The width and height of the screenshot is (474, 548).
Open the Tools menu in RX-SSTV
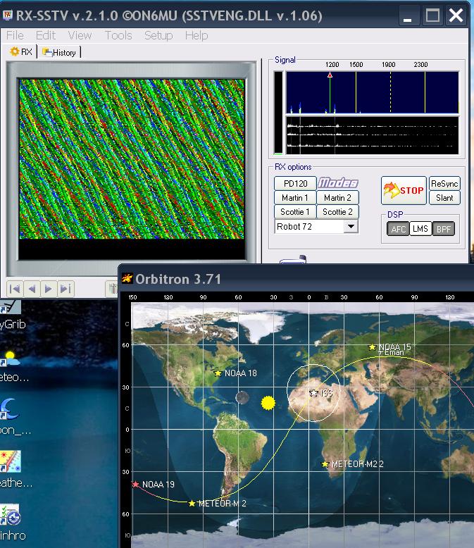coord(118,35)
